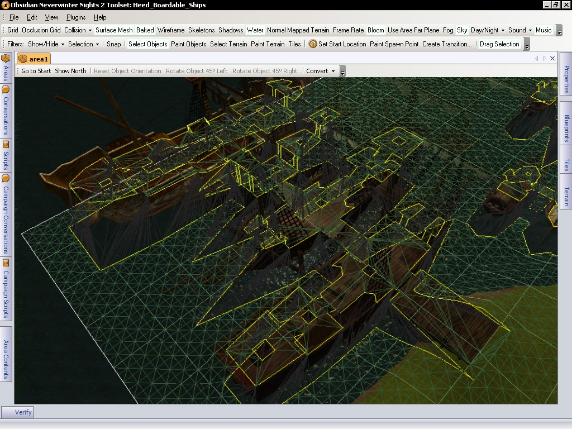Select the Paint Terrain mode
Screen dimensions: 572x429
pos(268,44)
